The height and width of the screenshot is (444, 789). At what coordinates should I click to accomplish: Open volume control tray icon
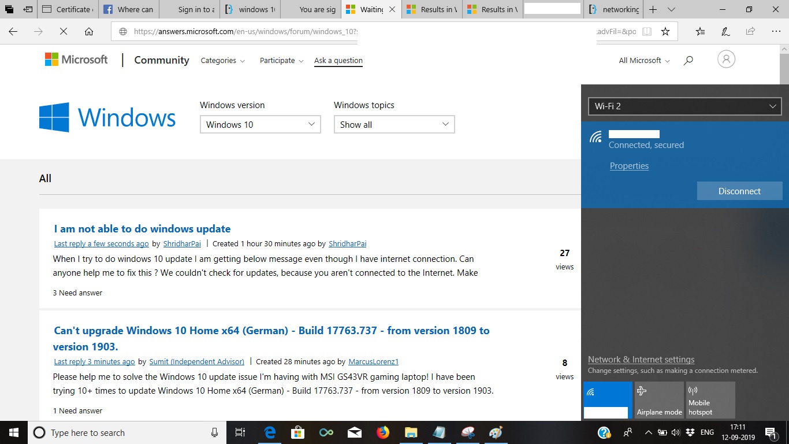click(x=676, y=432)
